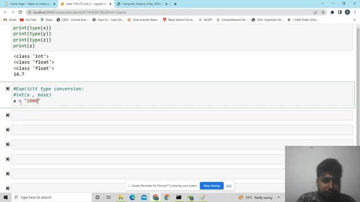This screenshot has width=360, height=202.
Task: Click print(type(x)) code line
Action: pyautogui.click(x=32, y=28)
